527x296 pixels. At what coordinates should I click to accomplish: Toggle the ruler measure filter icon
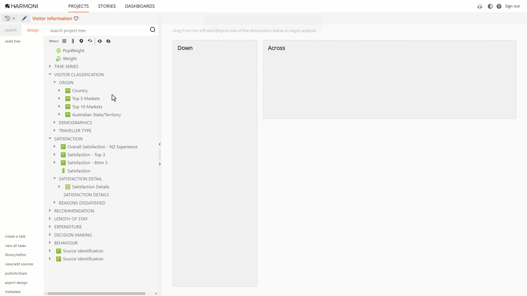pyautogui.click(x=73, y=41)
